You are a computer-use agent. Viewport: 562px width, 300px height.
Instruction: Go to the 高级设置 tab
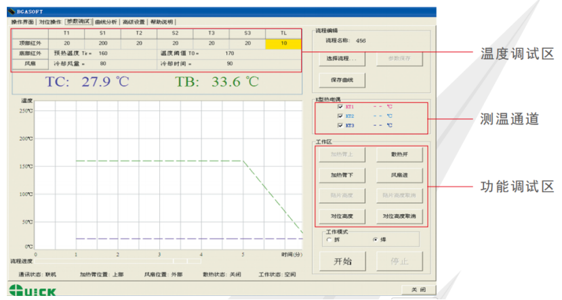[134, 22]
